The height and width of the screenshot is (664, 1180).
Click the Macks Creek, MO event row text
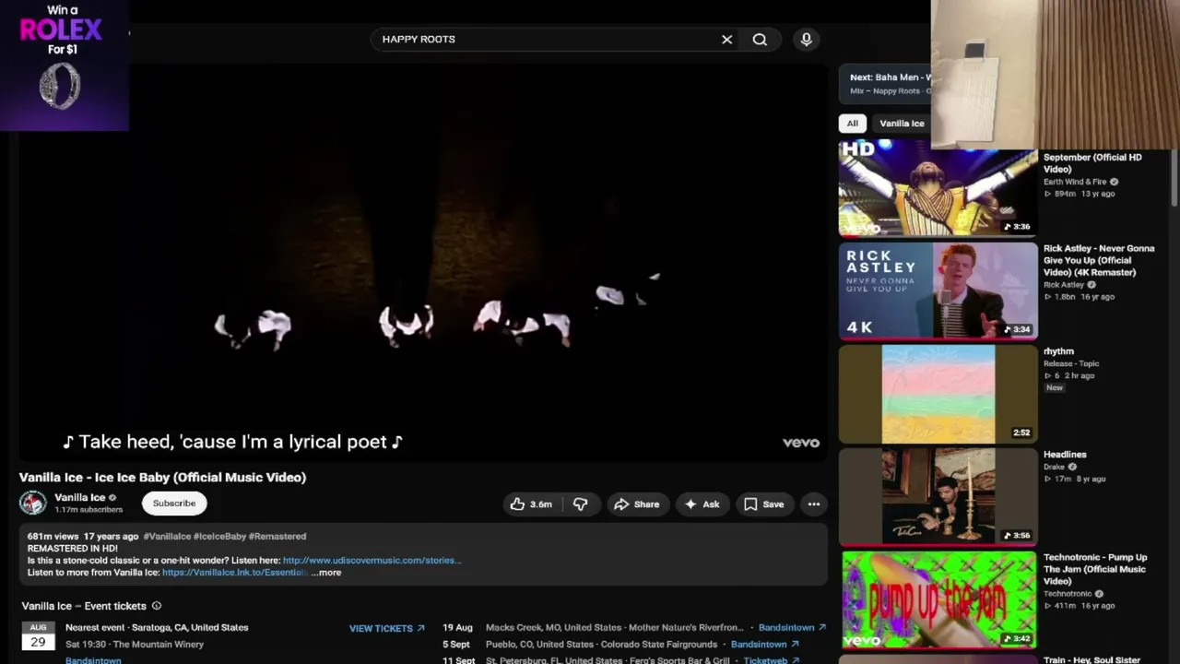[614, 628]
